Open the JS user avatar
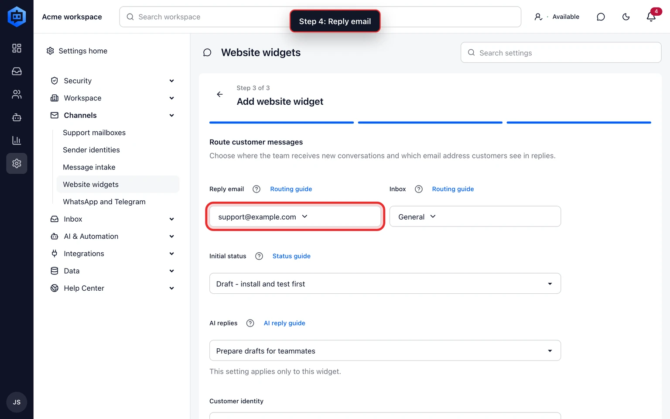The width and height of the screenshot is (670, 419). pos(17,402)
